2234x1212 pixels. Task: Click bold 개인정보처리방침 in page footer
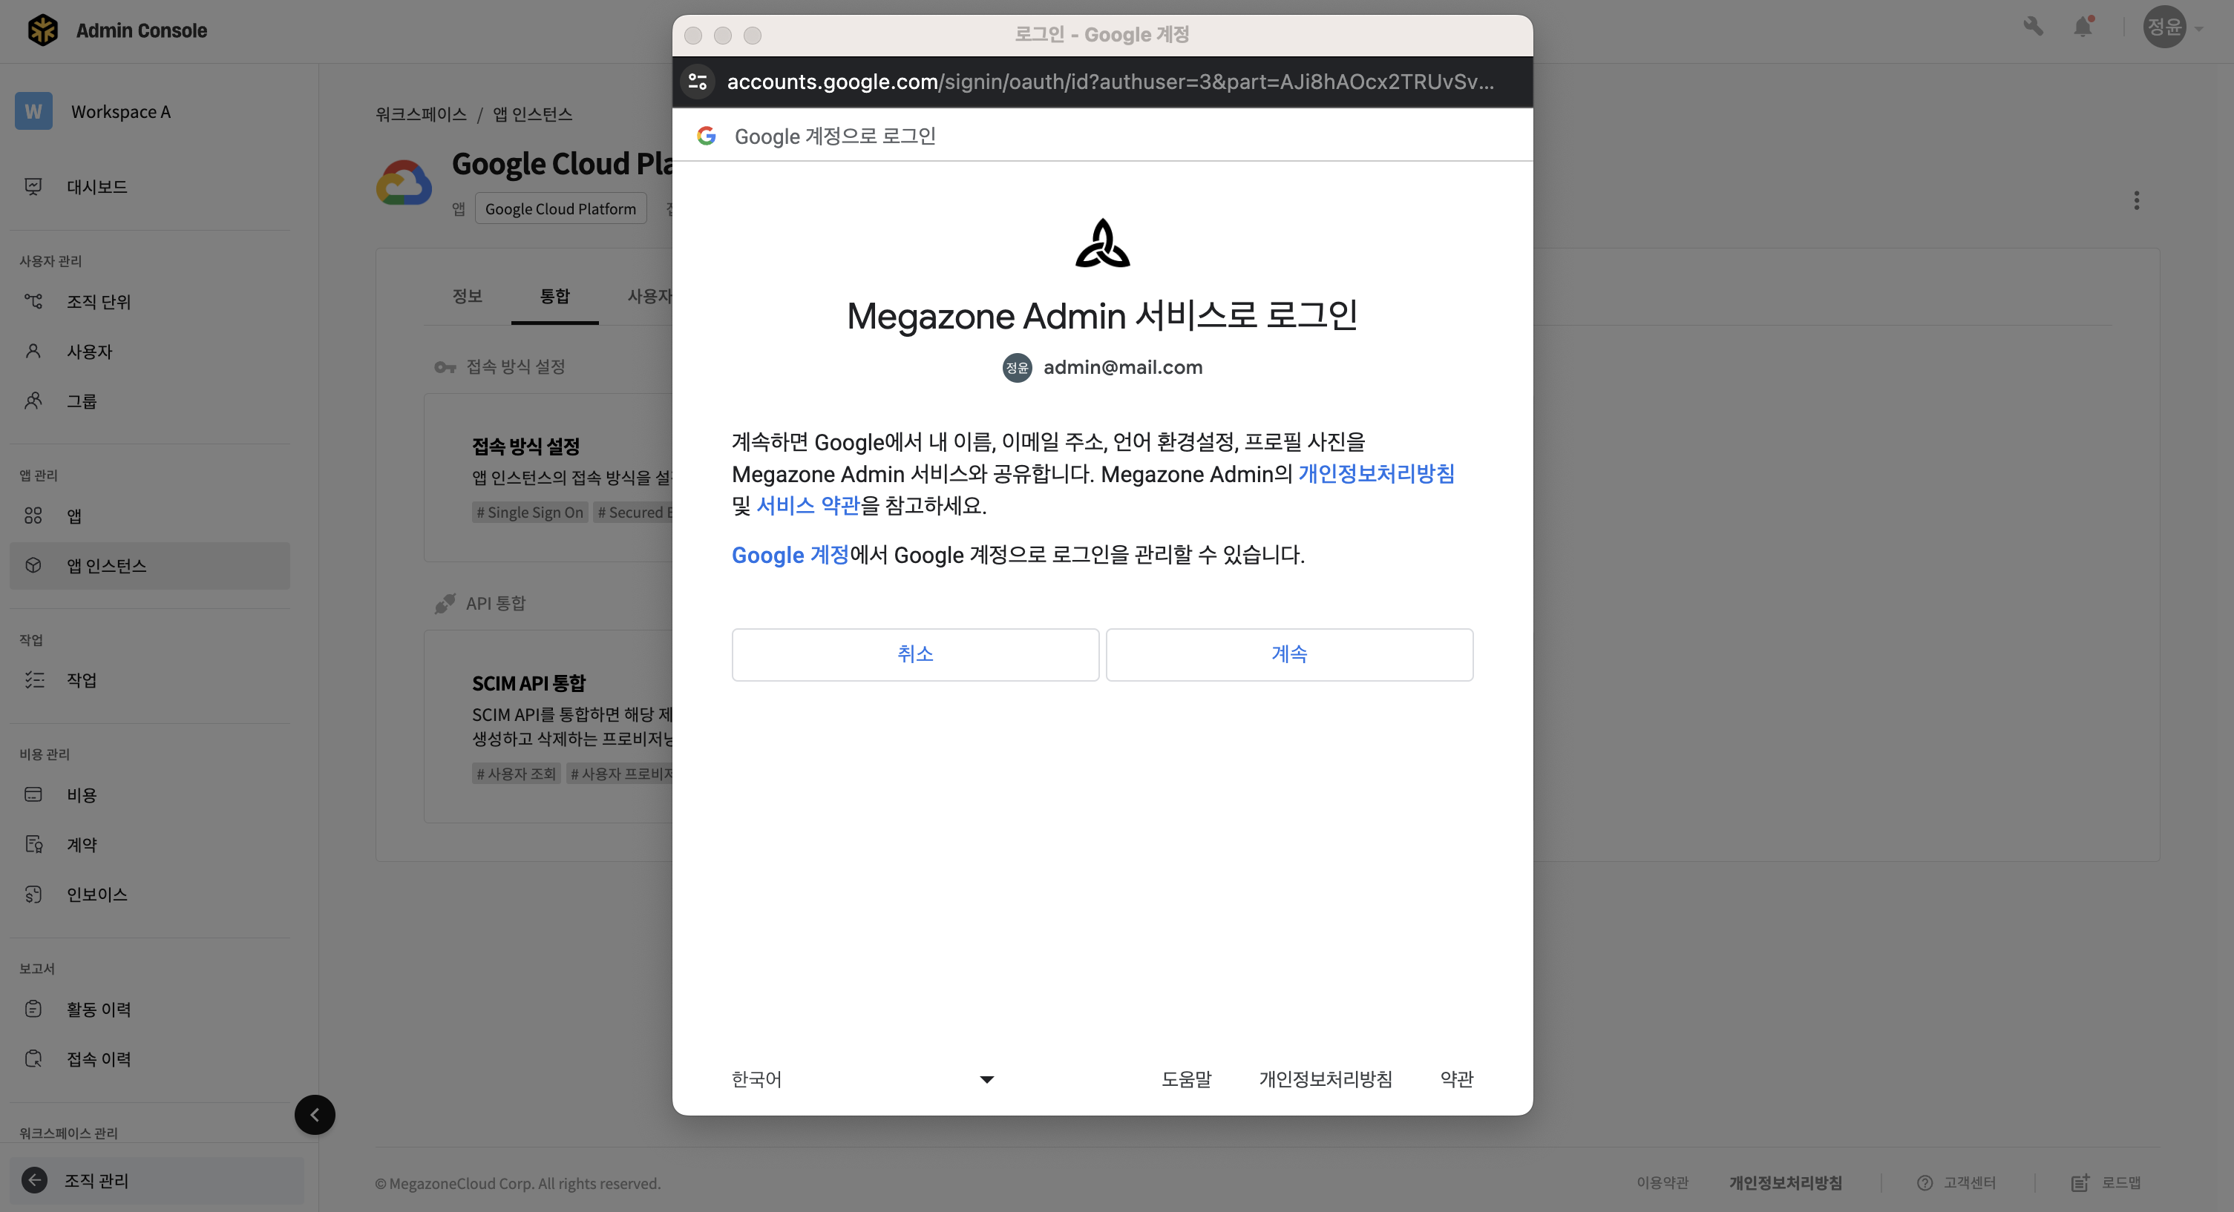(x=1786, y=1182)
